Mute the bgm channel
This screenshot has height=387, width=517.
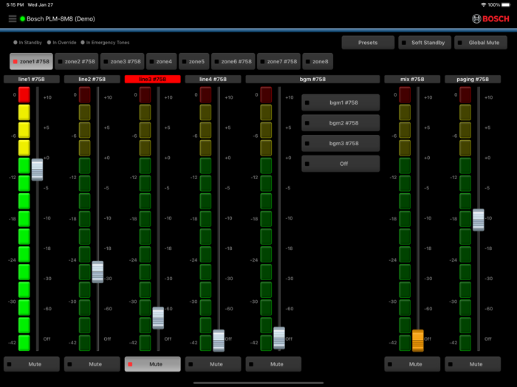(x=273, y=364)
